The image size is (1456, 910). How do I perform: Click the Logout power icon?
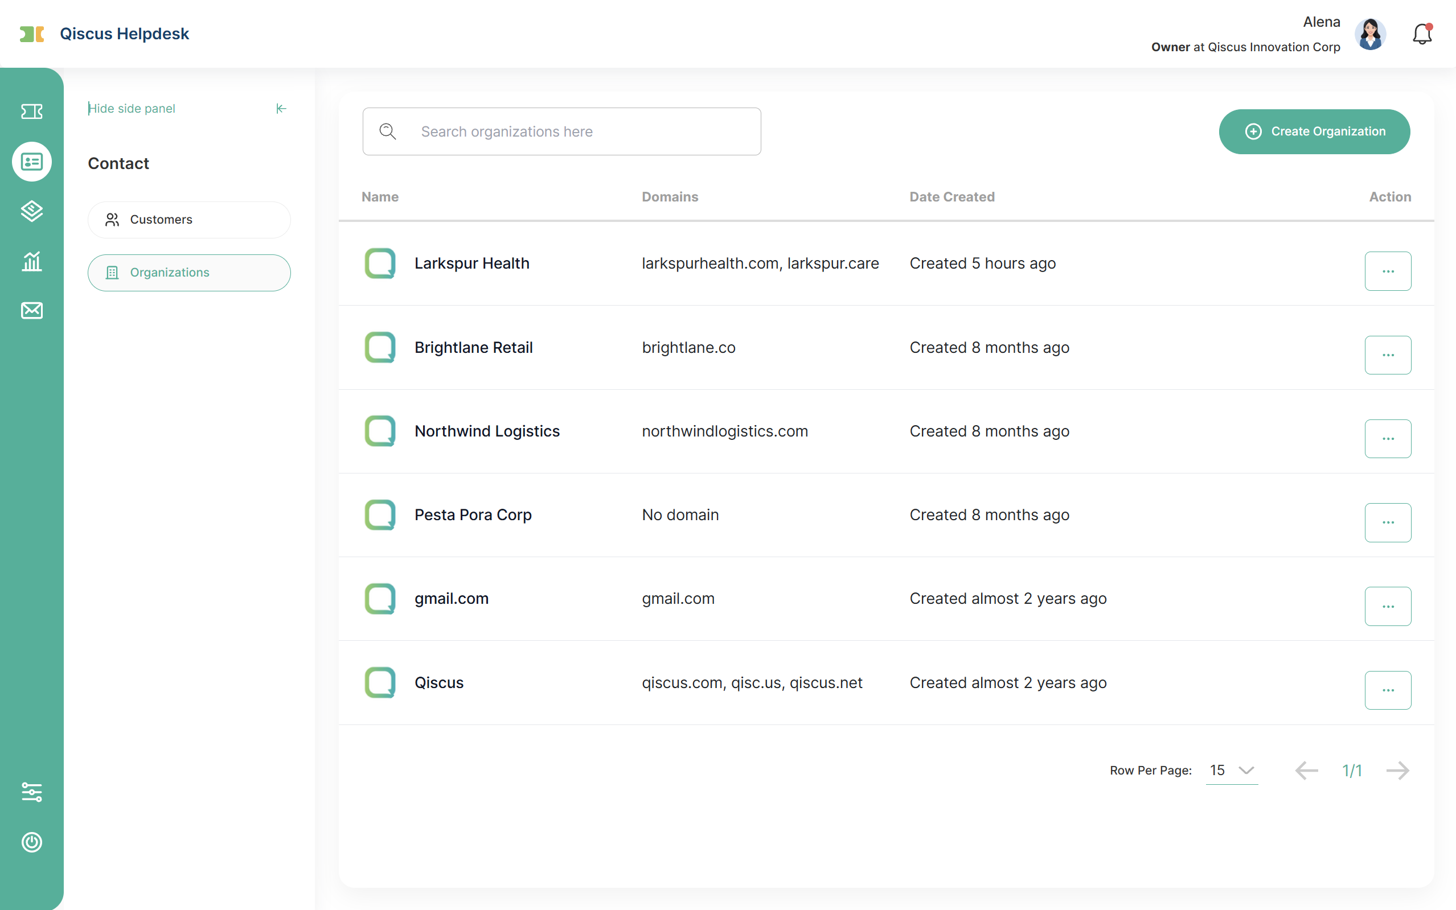[x=31, y=842]
